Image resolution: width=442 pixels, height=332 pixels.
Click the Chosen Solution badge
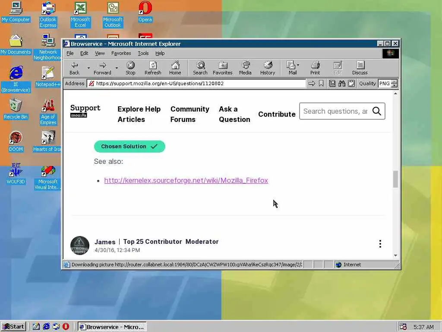coord(129,147)
